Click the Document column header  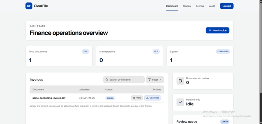tap(38, 90)
